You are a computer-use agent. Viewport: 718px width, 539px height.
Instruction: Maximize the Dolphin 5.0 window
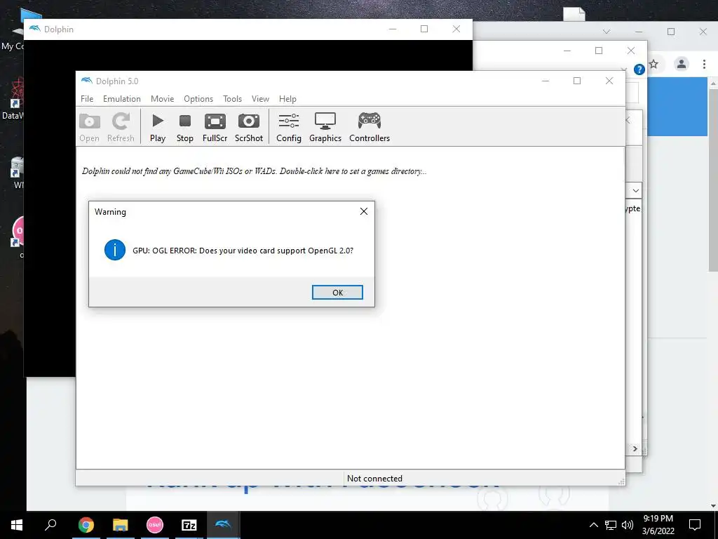(x=577, y=81)
